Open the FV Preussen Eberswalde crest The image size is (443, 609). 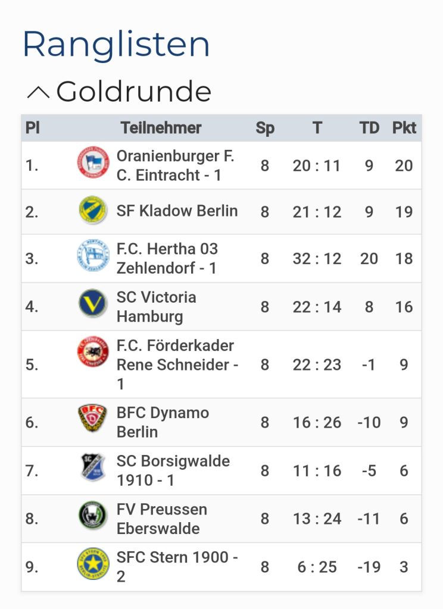coord(93,516)
